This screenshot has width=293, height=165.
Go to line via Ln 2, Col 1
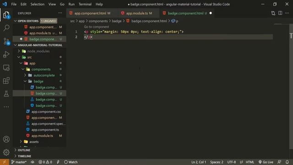pos(199,162)
